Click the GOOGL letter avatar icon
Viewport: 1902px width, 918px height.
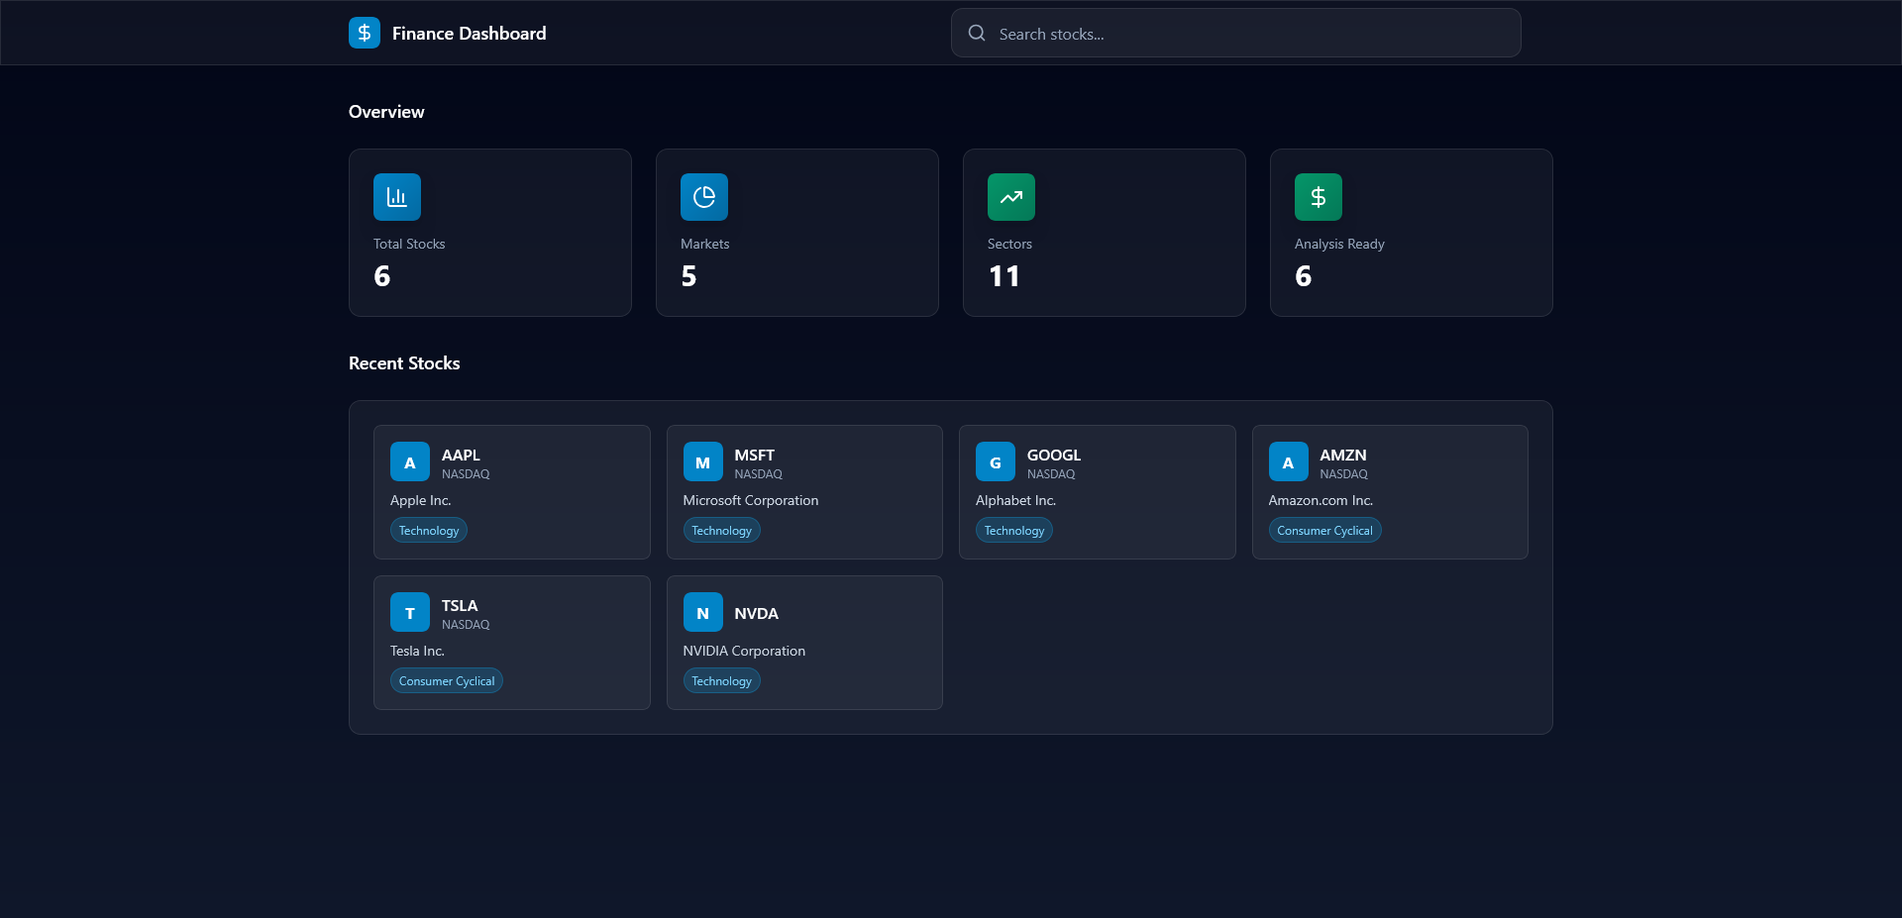pos(996,462)
